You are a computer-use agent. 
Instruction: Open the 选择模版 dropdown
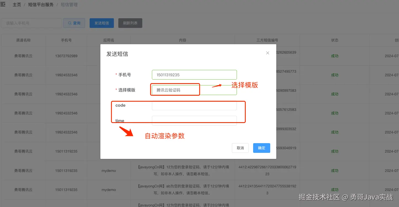[194, 90]
